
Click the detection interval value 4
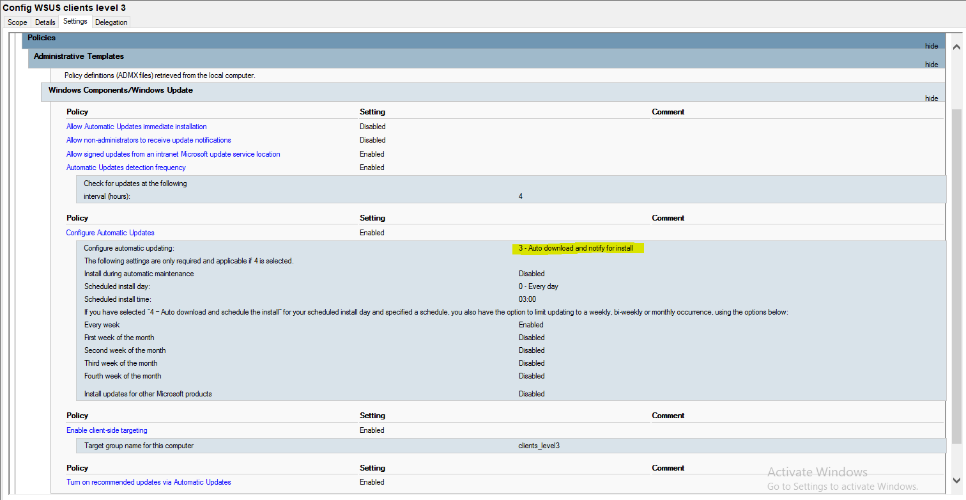(x=521, y=196)
